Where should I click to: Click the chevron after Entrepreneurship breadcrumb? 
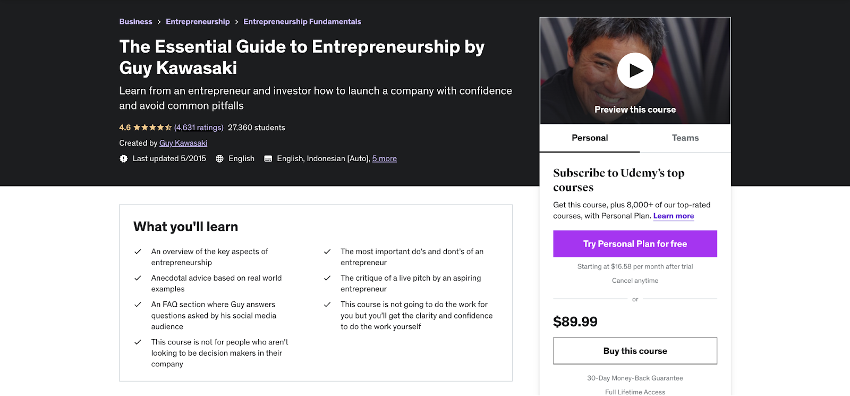pos(236,22)
